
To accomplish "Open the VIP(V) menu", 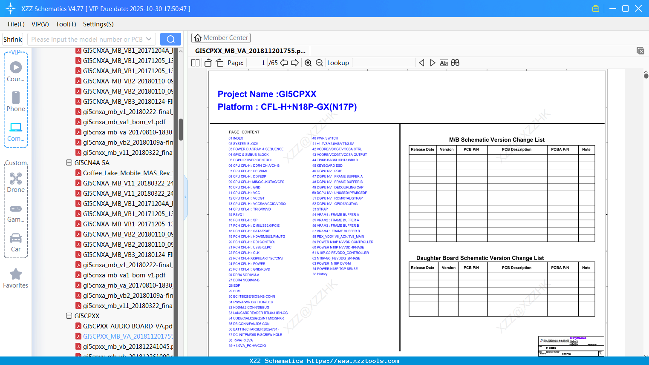I will (x=40, y=24).
